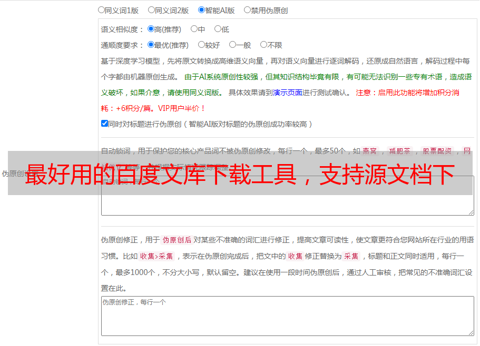
Task: Select the 同义词2版 radio option
Action: pos(151,10)
